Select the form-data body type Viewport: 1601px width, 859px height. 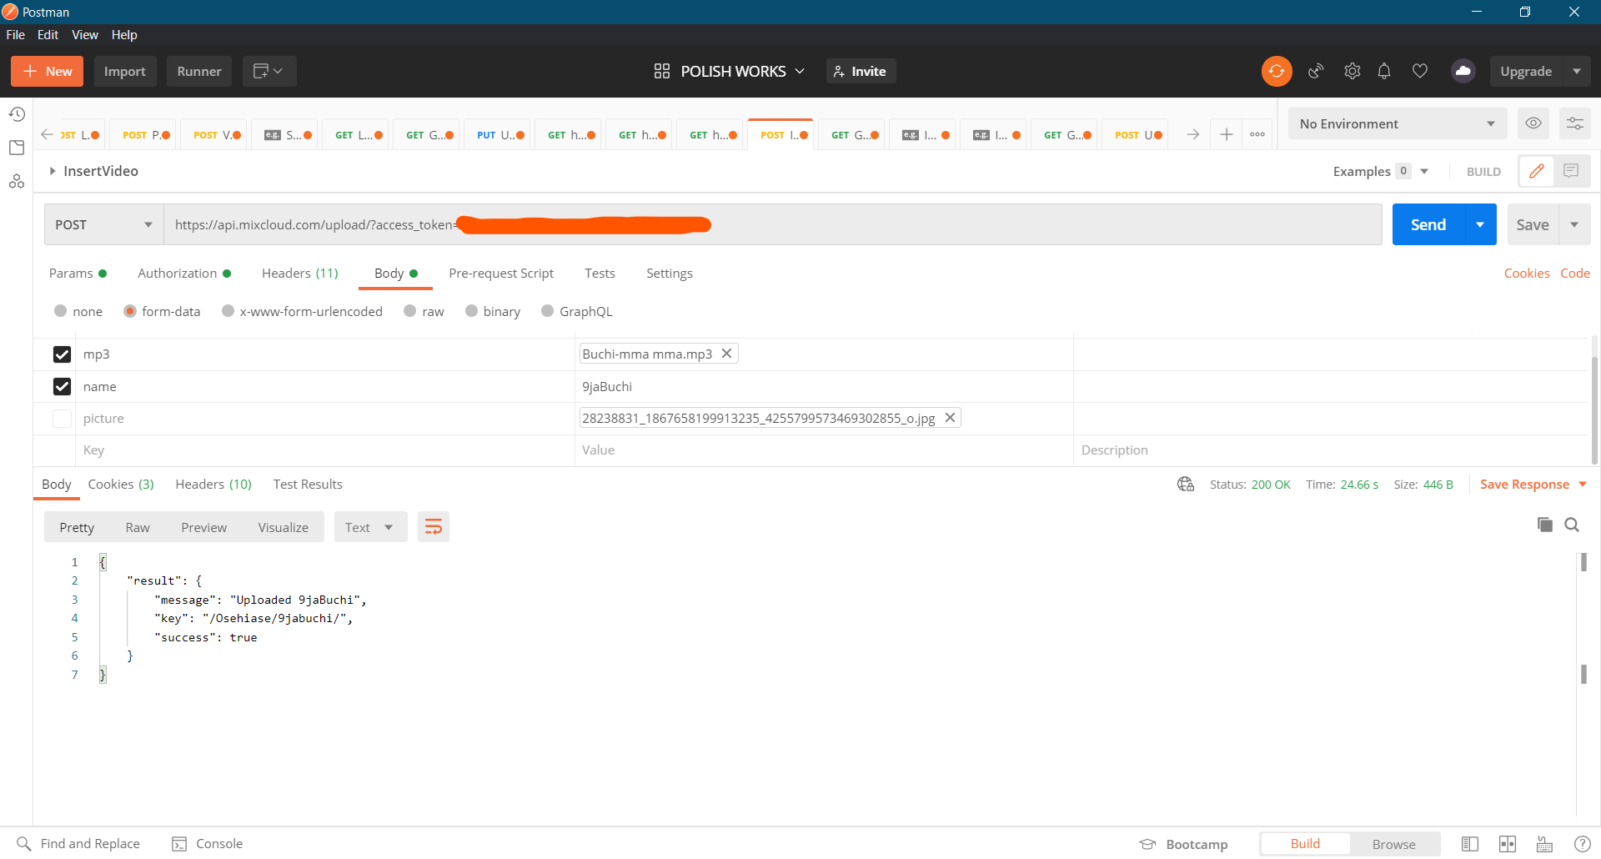click(130, 311)
